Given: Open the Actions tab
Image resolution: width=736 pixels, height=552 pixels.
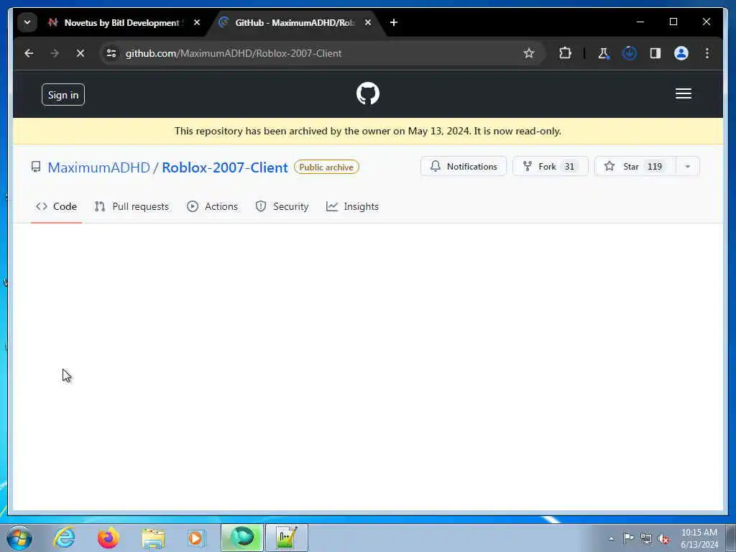Looking at the screenshot, I should click(212, 206).
